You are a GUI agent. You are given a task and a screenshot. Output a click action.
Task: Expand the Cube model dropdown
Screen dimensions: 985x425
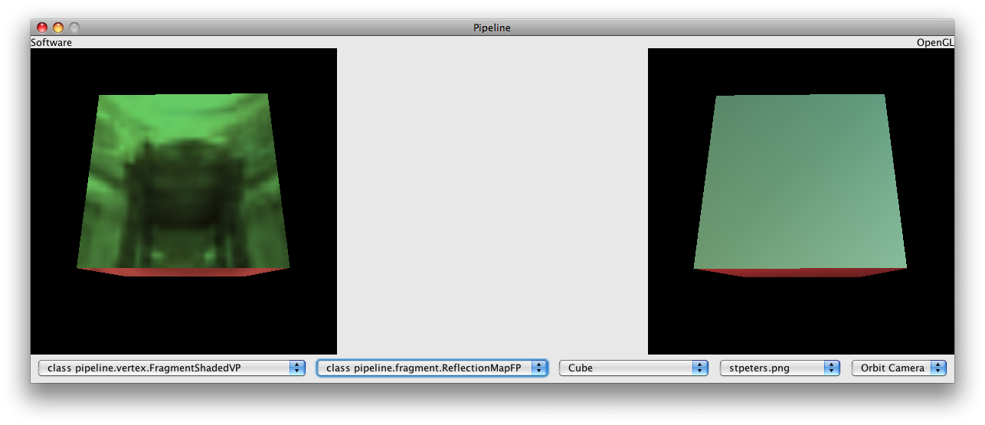(625, 368)
